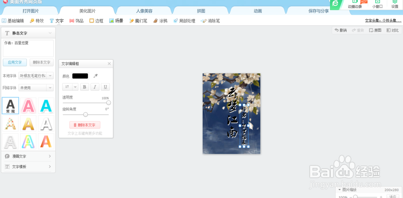403x198 pixels.
Task: Select the 基础编辑 basic edit tool
Action: [13, 21]
